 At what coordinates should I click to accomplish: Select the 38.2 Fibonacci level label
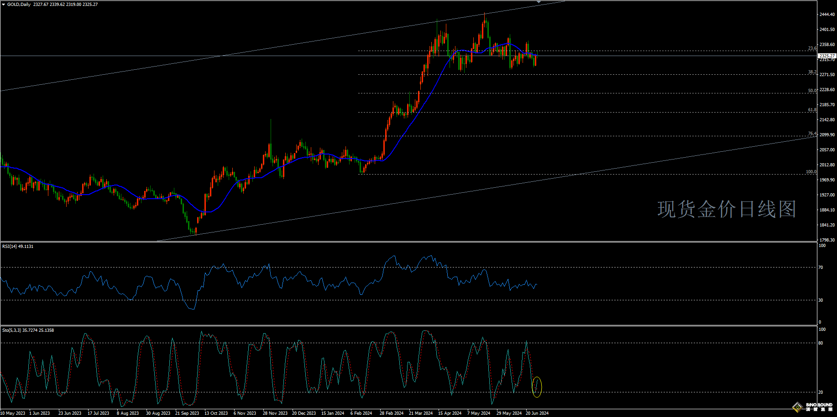(812, 72)
